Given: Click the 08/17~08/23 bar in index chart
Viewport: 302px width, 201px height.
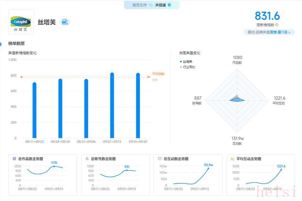Looking at the screenshot, I should pos(34,110).
